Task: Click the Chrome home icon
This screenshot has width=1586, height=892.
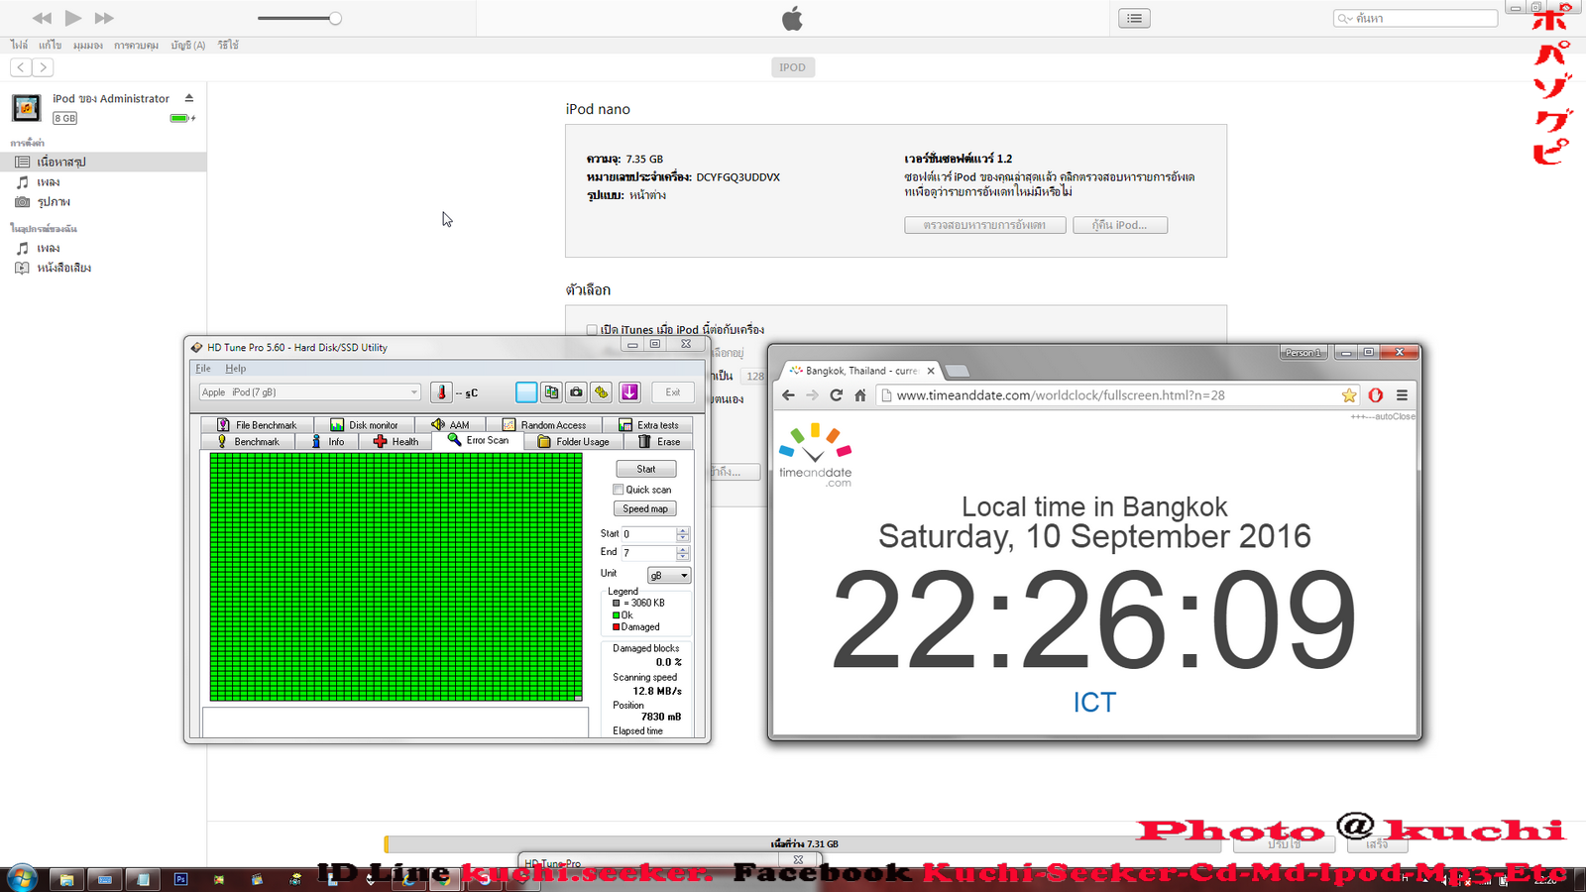Action: [x=860, y=395]
